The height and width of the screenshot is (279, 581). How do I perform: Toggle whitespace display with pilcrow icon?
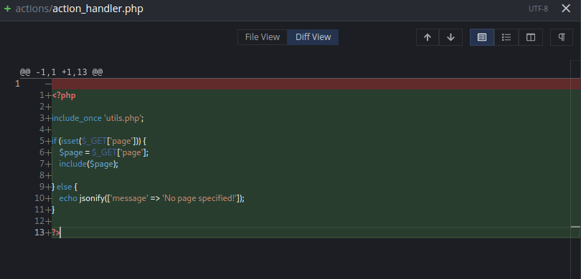[562, 37]
